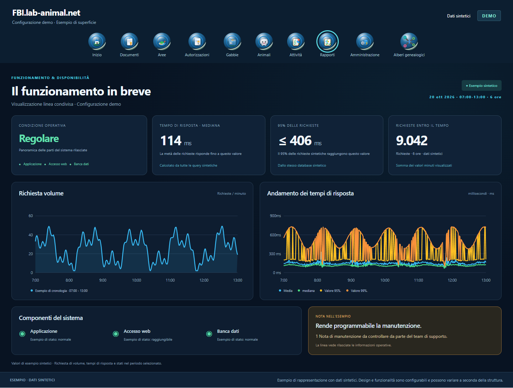Click the FBI.lab-animal.net site title

[x=46, y=13]
